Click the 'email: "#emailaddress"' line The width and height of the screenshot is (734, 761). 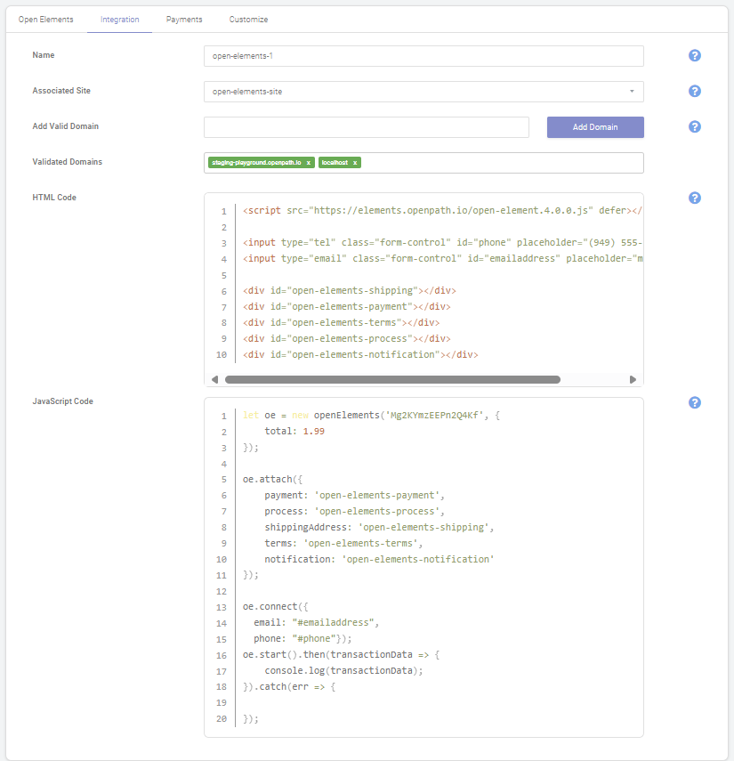317,623
